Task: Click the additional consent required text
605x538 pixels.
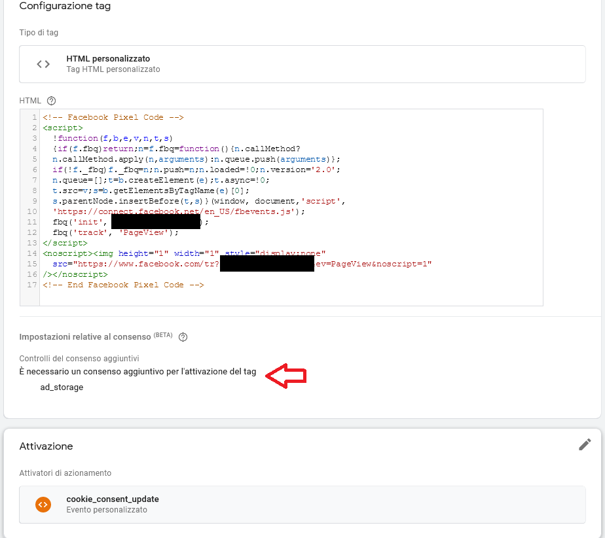Action: pos(137,372)
